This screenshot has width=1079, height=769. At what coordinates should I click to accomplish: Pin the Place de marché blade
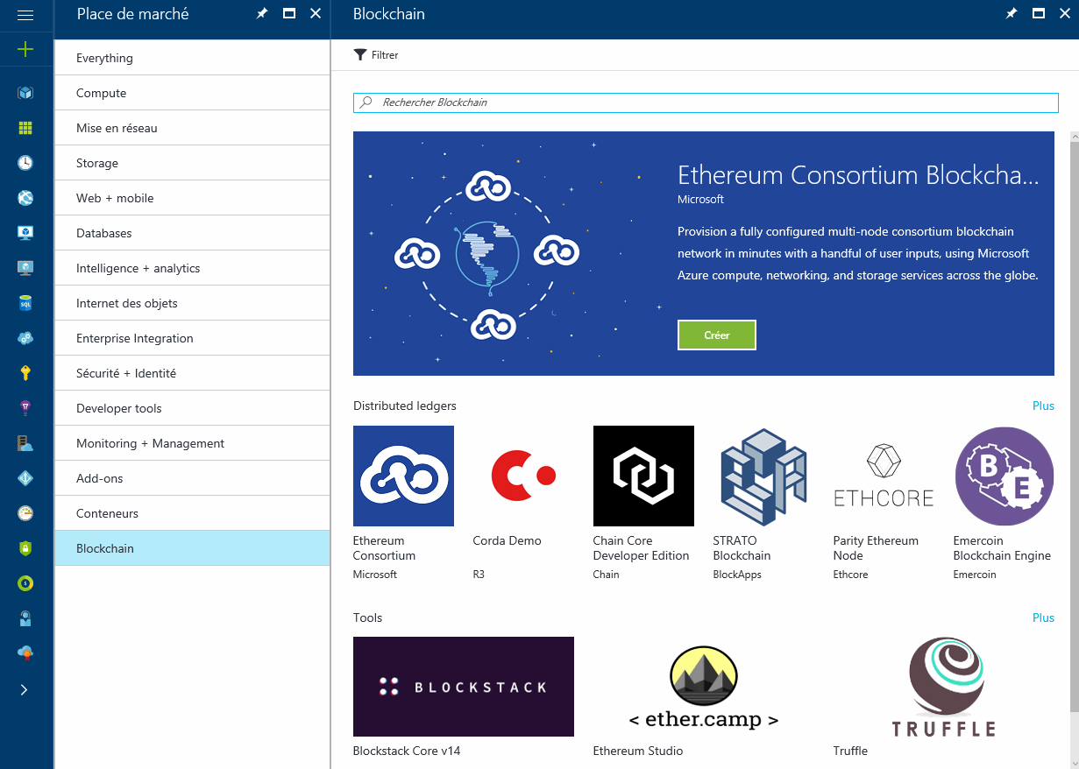(261, 14)
